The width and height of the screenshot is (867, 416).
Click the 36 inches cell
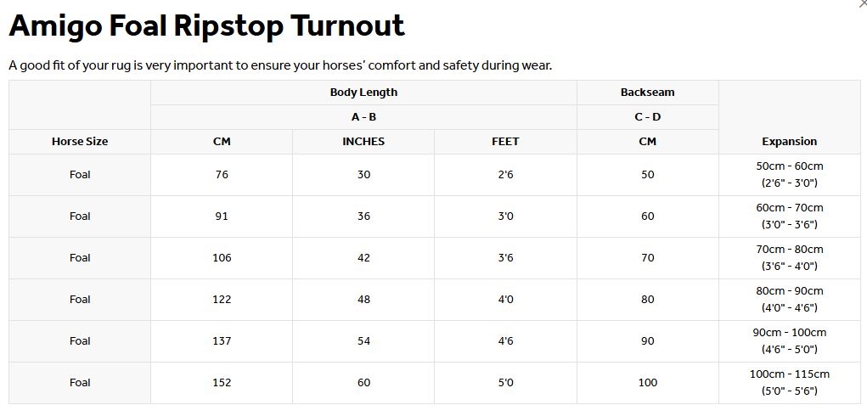363,216
